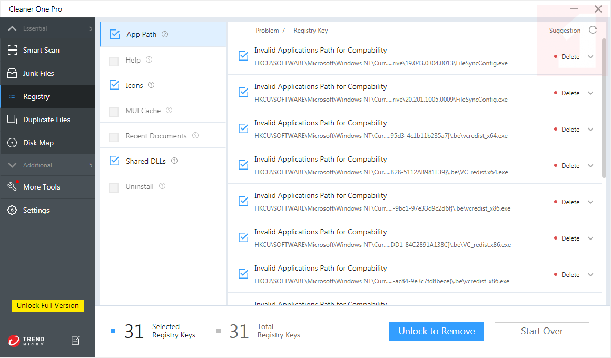Click the Problem column header

click(x=267, y=31)
